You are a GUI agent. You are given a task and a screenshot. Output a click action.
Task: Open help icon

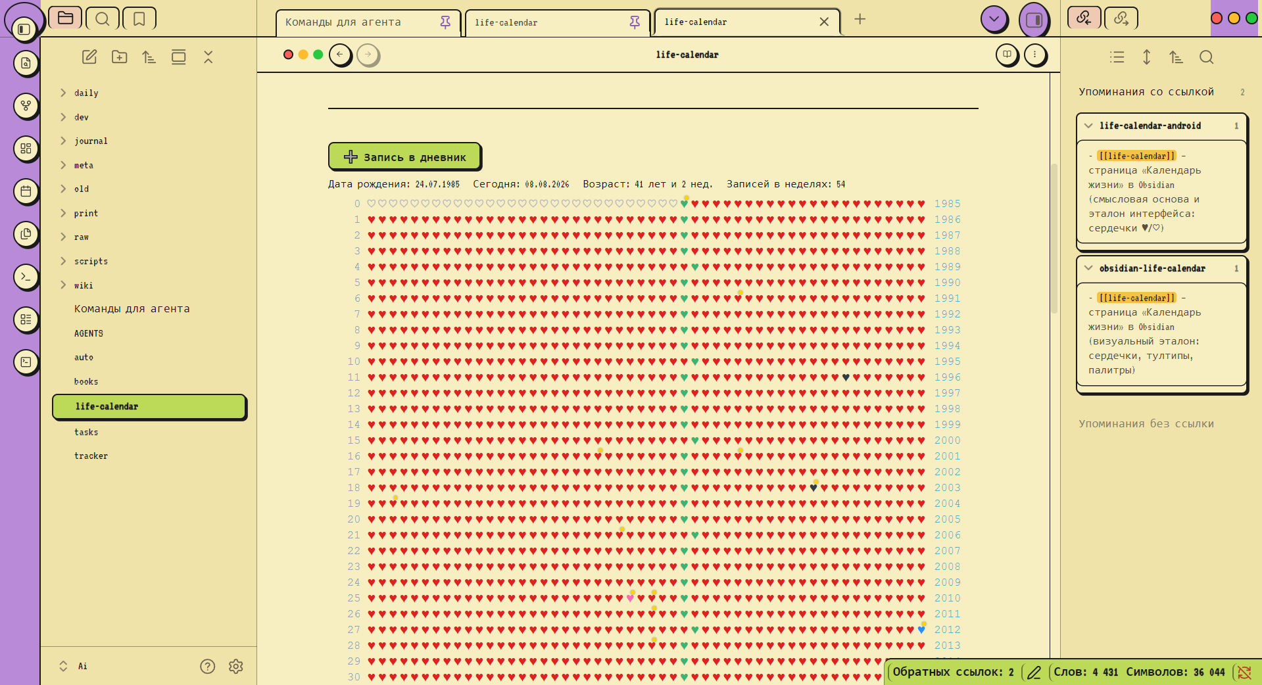207,667
